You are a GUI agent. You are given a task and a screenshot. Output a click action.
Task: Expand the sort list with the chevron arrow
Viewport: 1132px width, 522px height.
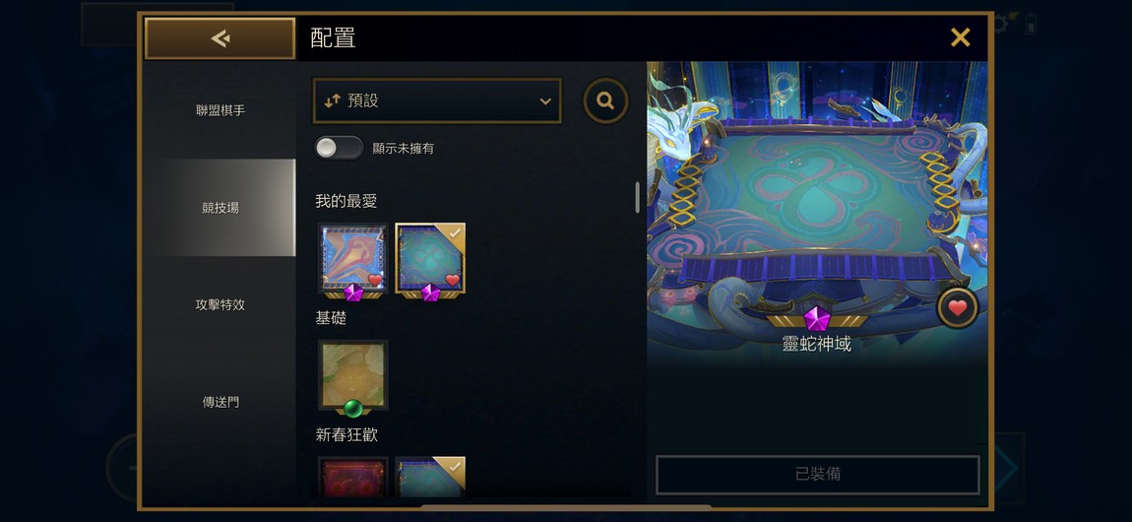[x=545, y=101]
